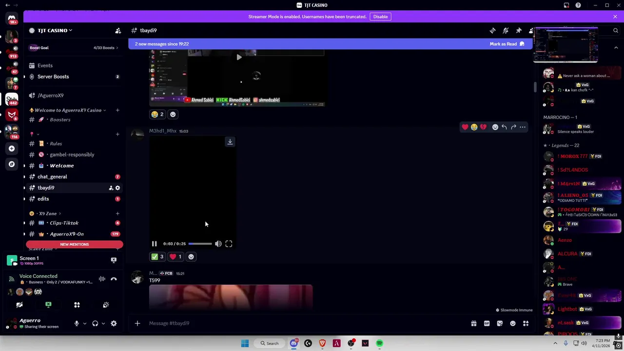Open headphone output options arrow
The width and height of the screenshot is (624, 351).
pyautogui.click(x=103, y=323)
